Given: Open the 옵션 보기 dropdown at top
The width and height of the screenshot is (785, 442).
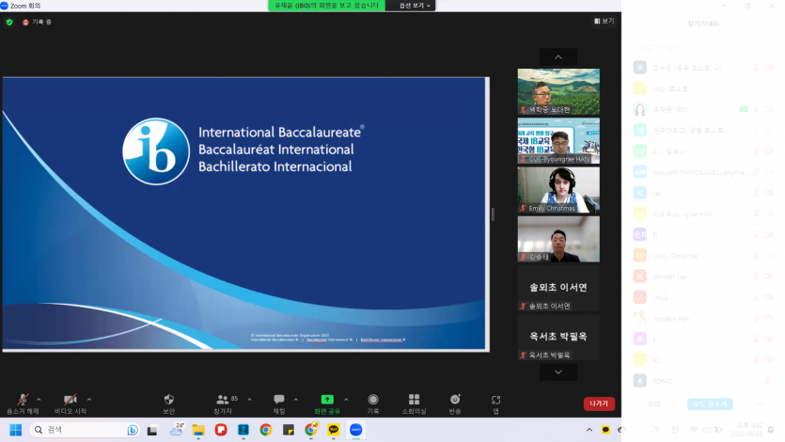Looking at the screenshot, I should [414, 6].
